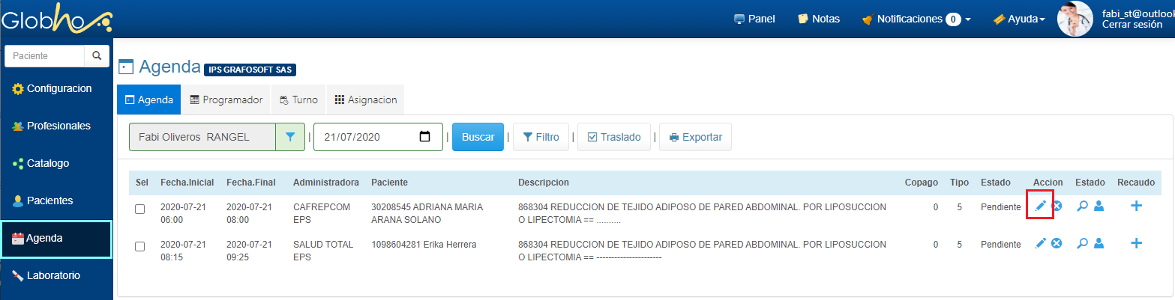Screen dimensions: 1175x300
Task: Add Recaudo with plus icon for Adriana
Action: tap(1136, 206)
